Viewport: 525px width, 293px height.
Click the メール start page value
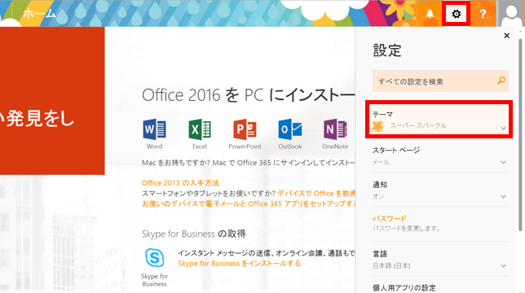[x=381, y=162]
